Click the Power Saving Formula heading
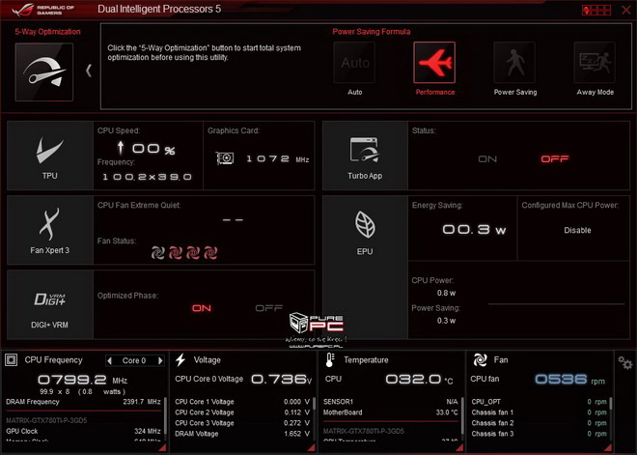This screenshot has width=637, height=455. pyautogui.click(x=372, y=32)
